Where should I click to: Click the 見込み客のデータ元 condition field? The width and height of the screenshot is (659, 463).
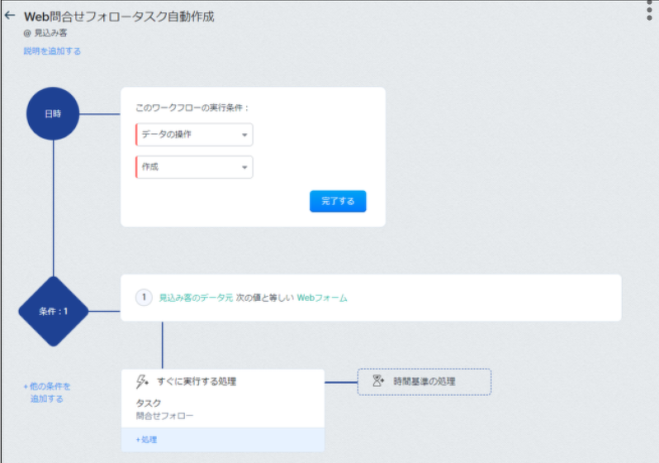[x=196, y=298]
